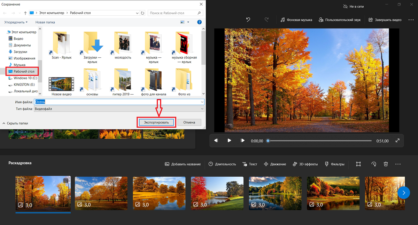Click the Имя файла input field
This screenshot has height=225, width=418.
pos(119,102)
